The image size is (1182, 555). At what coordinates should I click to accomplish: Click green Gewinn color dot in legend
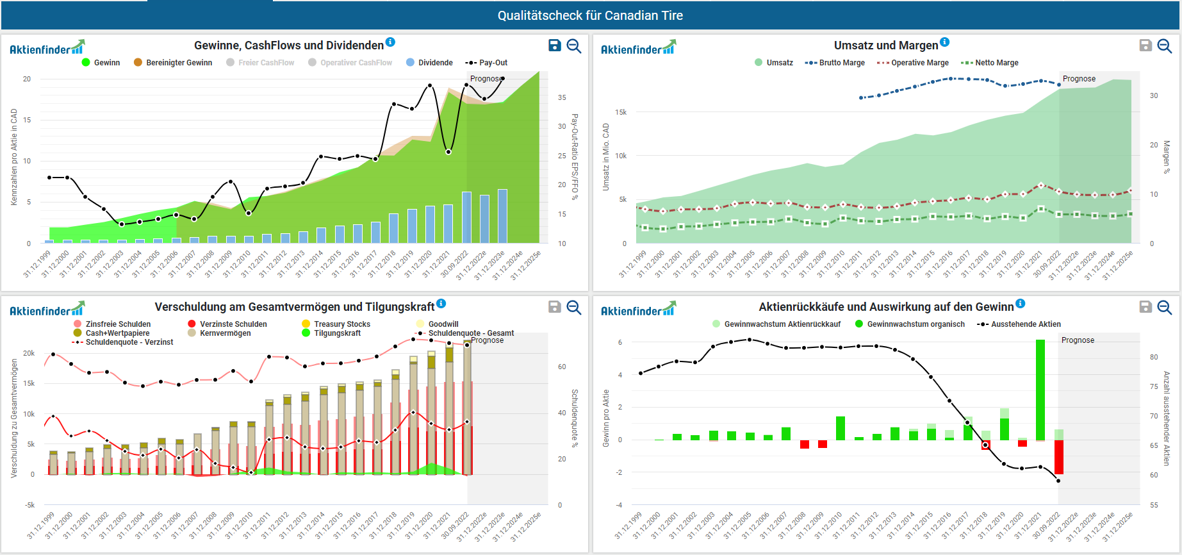[x=86, y=63]
